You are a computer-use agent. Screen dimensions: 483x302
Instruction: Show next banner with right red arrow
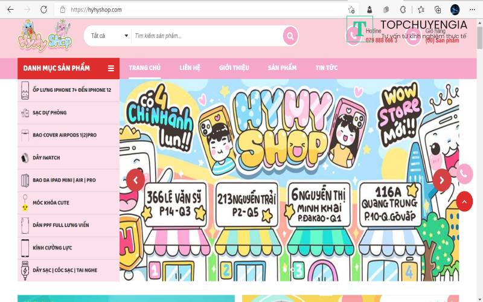(442, 180)
